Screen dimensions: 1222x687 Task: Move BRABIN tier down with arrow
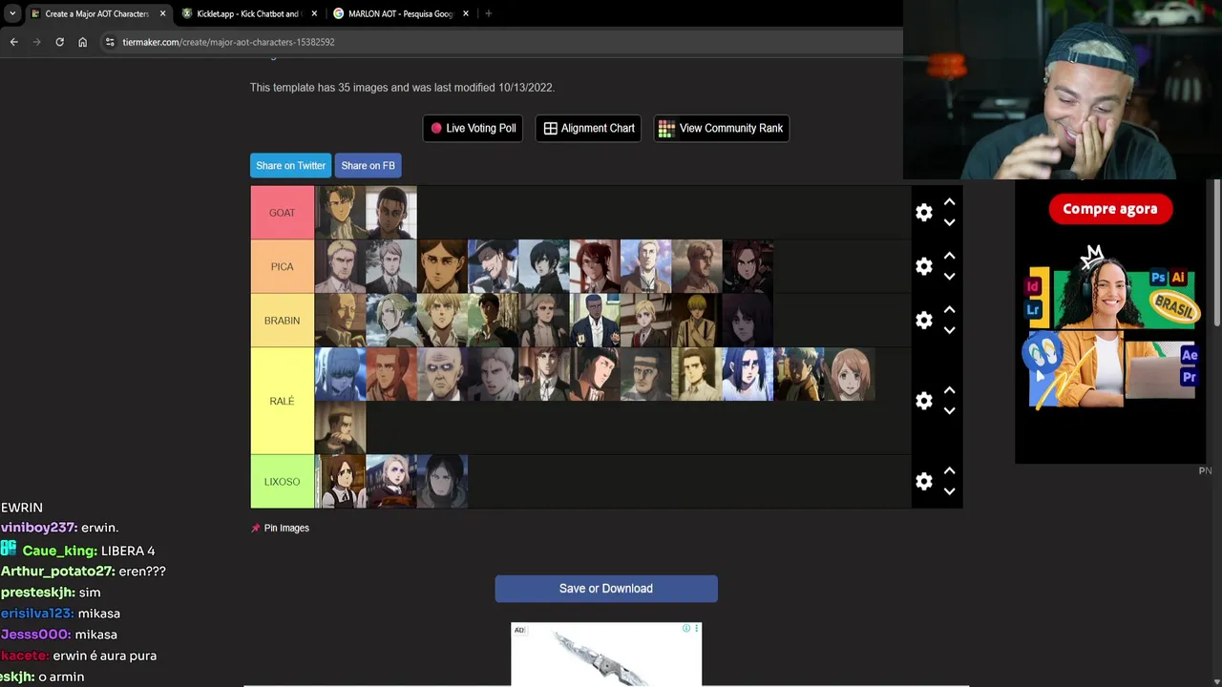pyautogui.click(x=949, y=330)
